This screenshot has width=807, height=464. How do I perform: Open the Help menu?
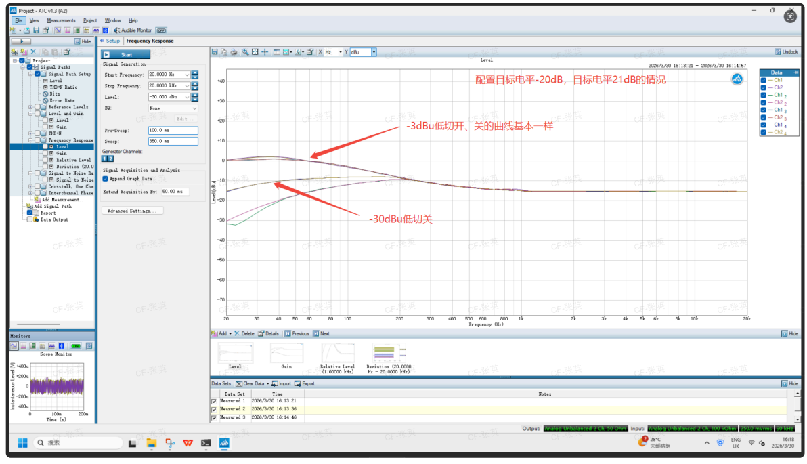coord(133,20)
